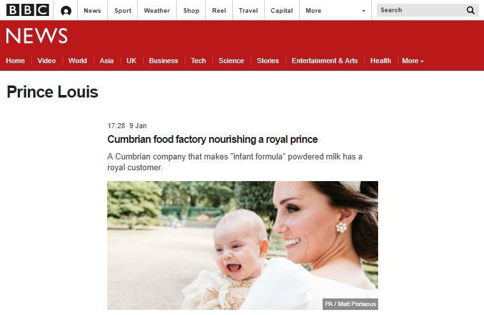The image size is (484, 315).
Task: Select the Capital top nav item
Action: pyautogui.click(x=281, y=10)
